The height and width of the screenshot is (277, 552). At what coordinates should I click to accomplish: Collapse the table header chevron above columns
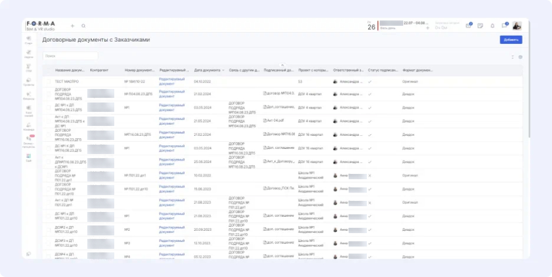pyautogui.click(x=282, y=64)
